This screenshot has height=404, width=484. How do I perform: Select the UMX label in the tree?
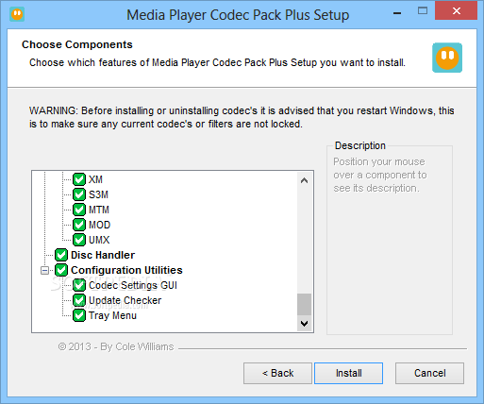click(x=99, y=240)
